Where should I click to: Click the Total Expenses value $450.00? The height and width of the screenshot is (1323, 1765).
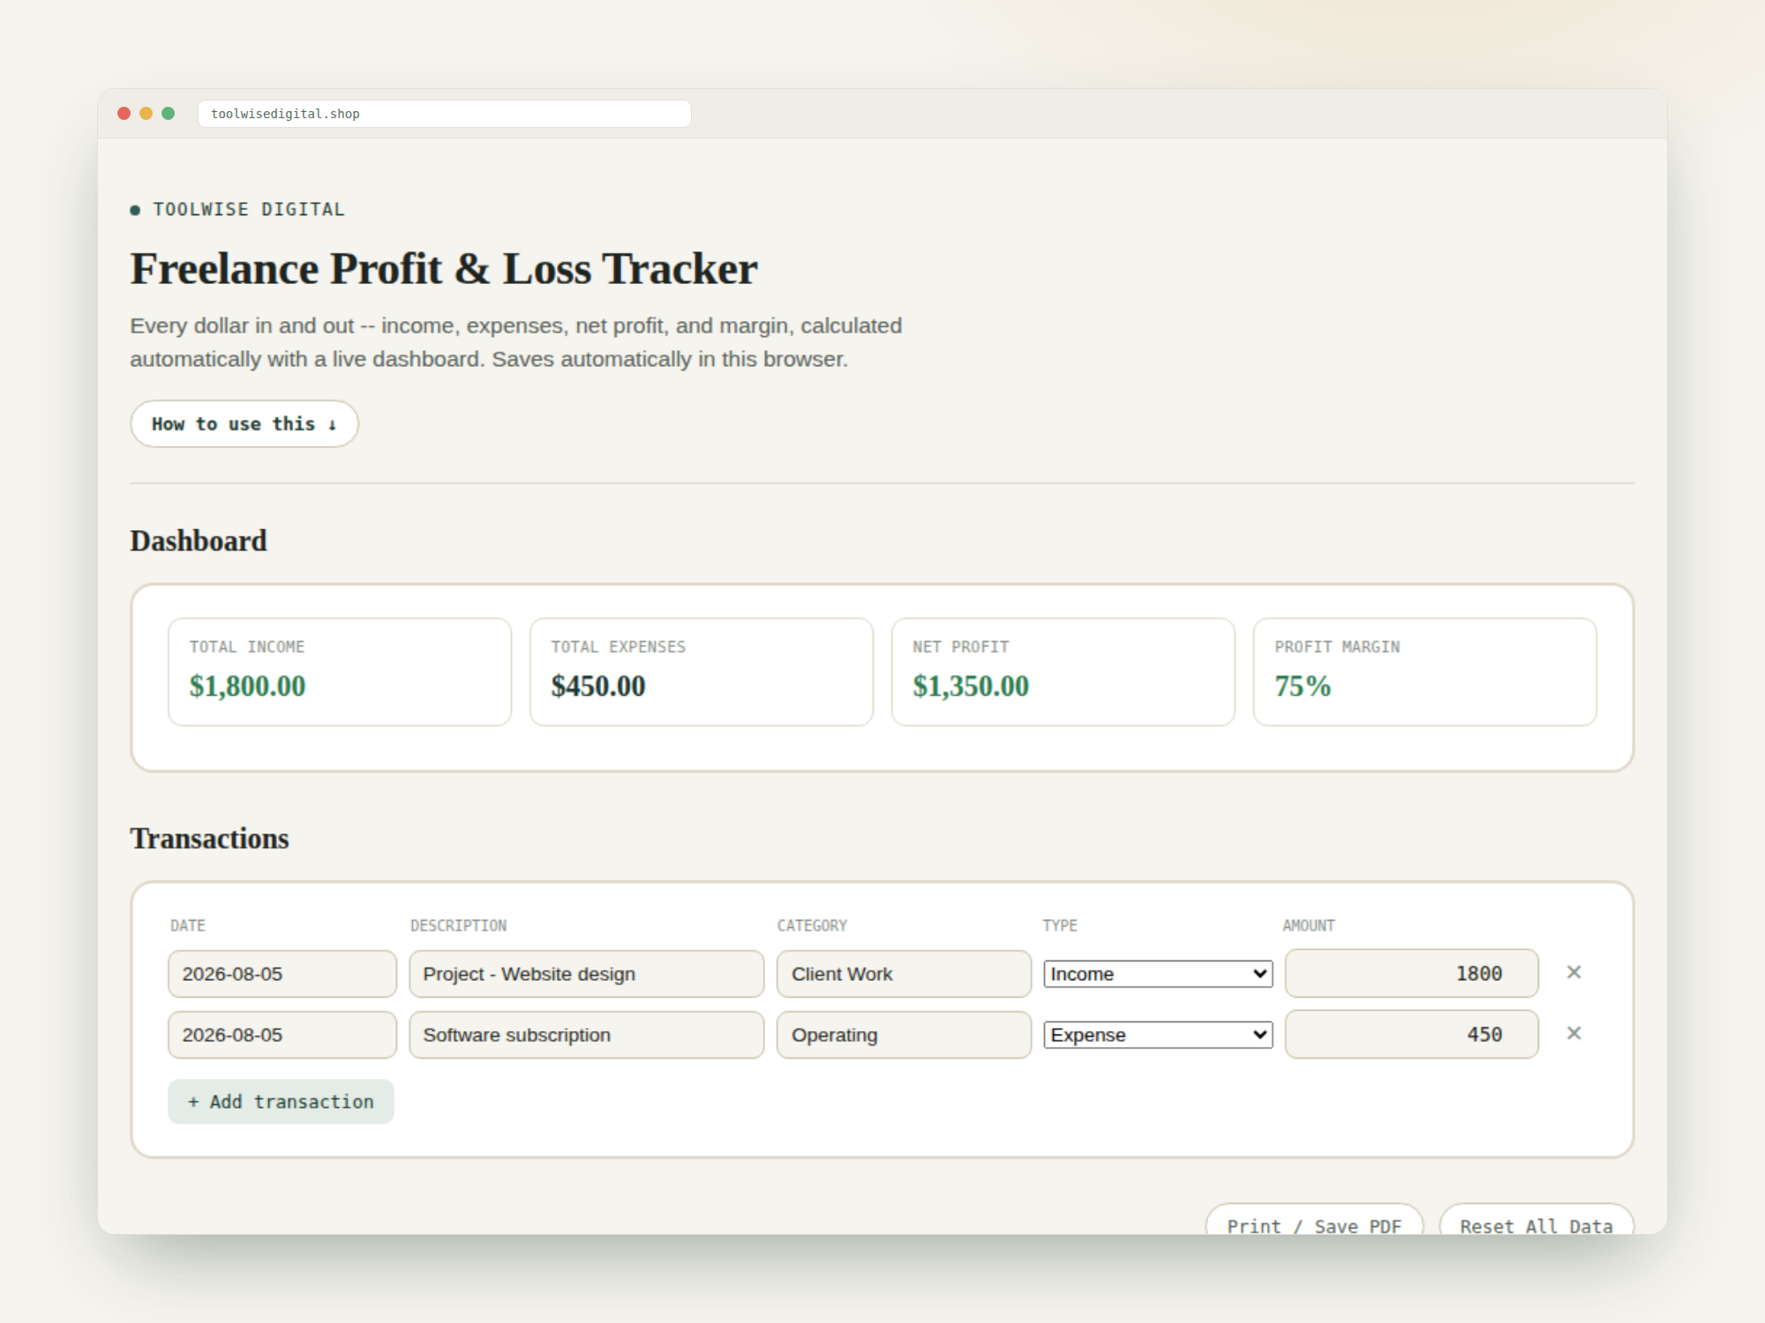(598, 685)
